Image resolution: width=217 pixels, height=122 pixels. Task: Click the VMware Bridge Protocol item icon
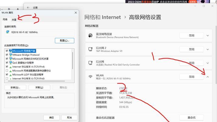click(11, 55)
